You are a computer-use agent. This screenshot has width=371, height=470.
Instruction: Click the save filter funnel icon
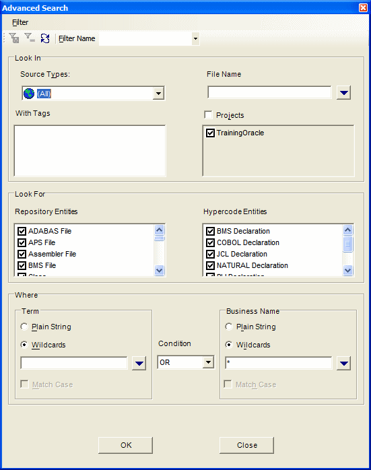click(x=14, y=38)
